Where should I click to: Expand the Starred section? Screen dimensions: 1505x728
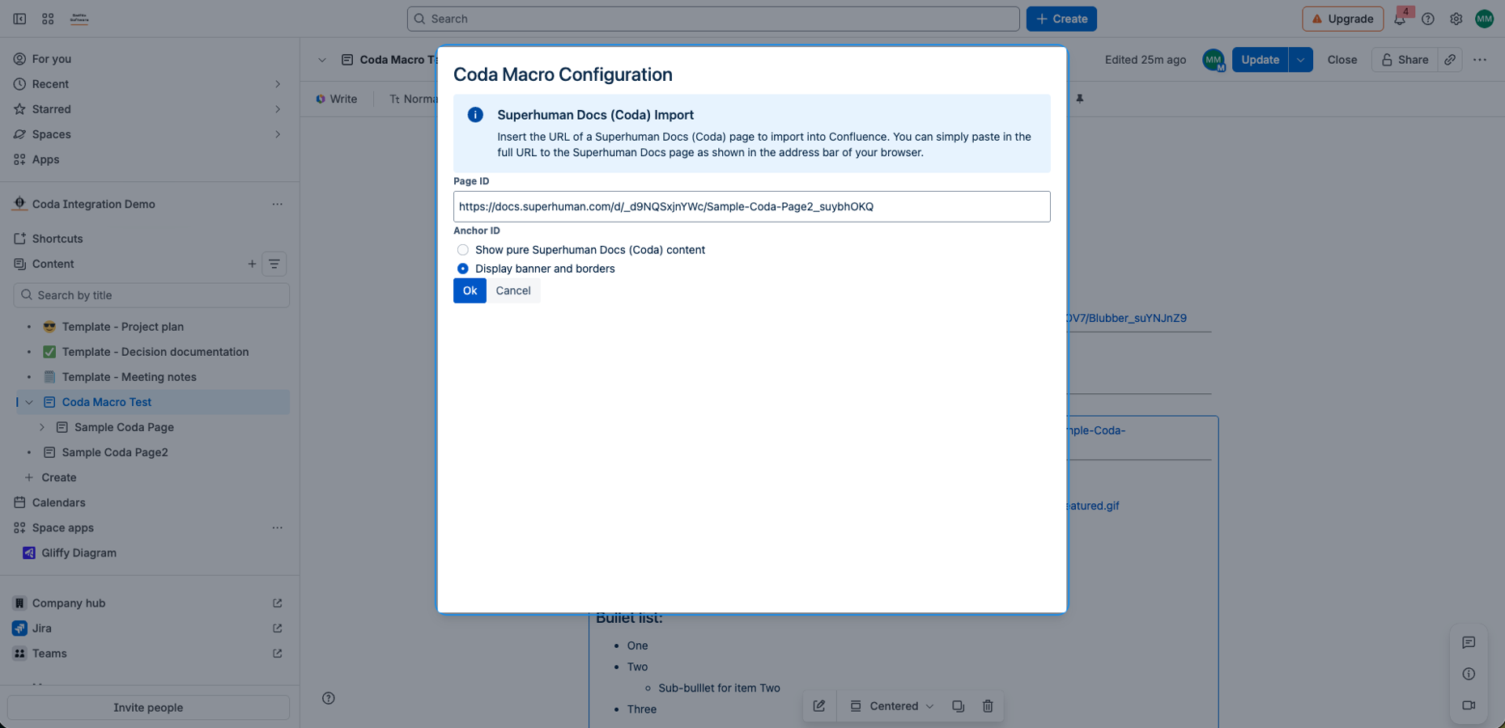[x=278, y=109]
